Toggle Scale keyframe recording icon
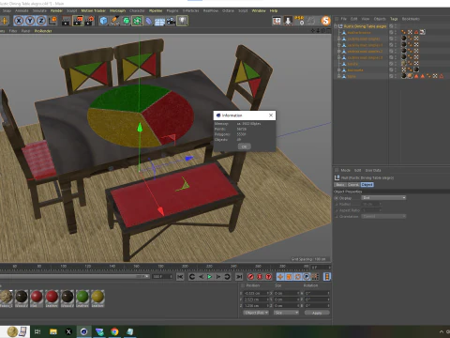The height and width of the screenshot is (338, 450). (289, 277)
